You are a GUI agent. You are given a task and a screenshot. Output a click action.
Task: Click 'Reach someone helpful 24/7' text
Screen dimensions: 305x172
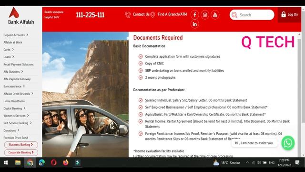pyautogui.click(x=54, y=15)
